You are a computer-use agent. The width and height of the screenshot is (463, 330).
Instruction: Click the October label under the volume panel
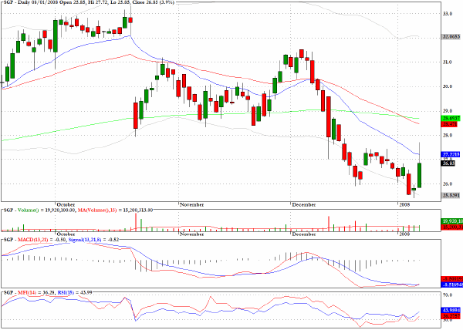coord(66,234)
